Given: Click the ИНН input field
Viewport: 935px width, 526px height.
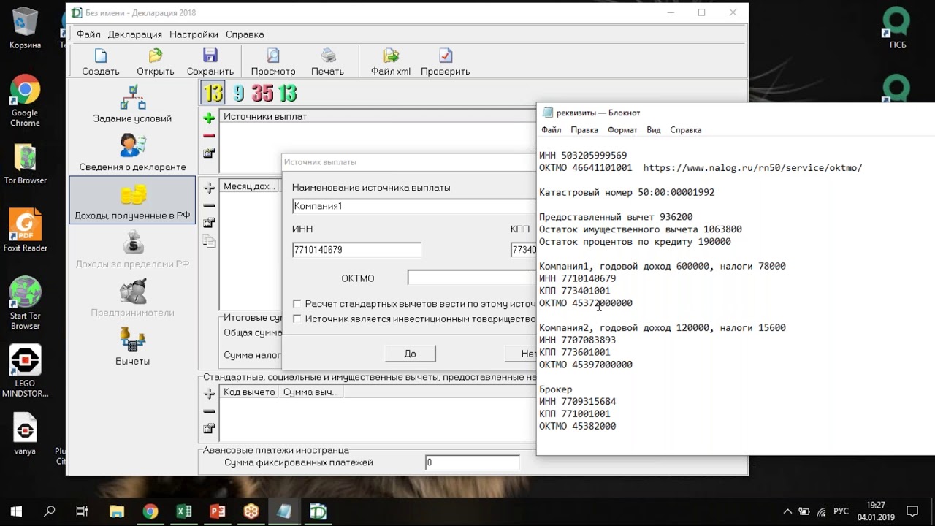Looking at the screenshot, I should point(356,250).
